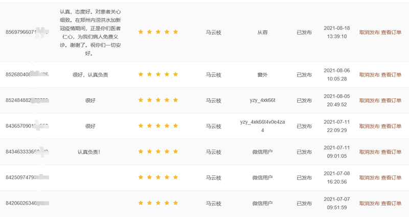This screenshot has width=409, height=220.
Task: Click the third star in yzy_4xk66t's rating row
Action: pyautogui.click(x=158, y=100)
